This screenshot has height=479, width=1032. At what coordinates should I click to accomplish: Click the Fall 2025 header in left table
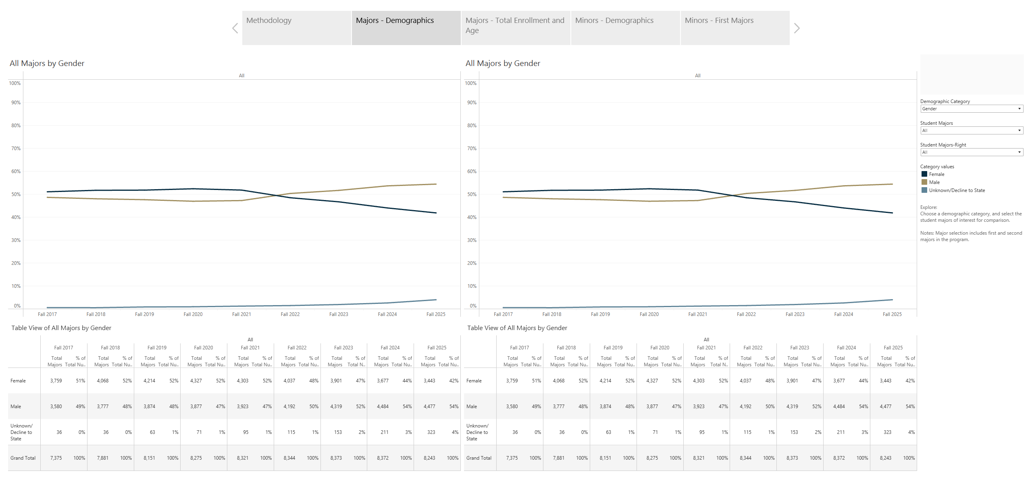[437, 348]
